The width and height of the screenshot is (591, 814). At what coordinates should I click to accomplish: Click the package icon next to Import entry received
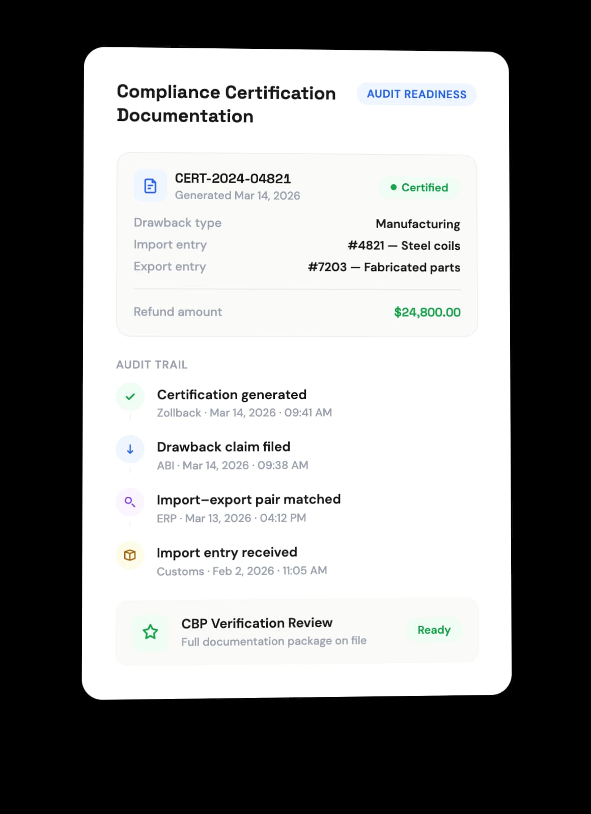[x=129, y=555]
